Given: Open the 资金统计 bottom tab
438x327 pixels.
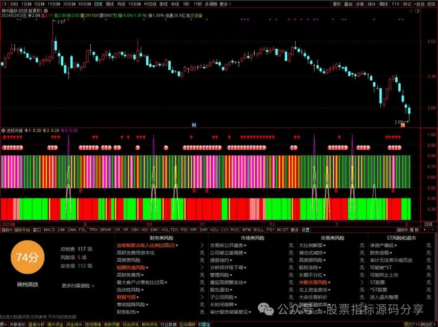Looking at the screenshot, I should (x=74, y=324).
